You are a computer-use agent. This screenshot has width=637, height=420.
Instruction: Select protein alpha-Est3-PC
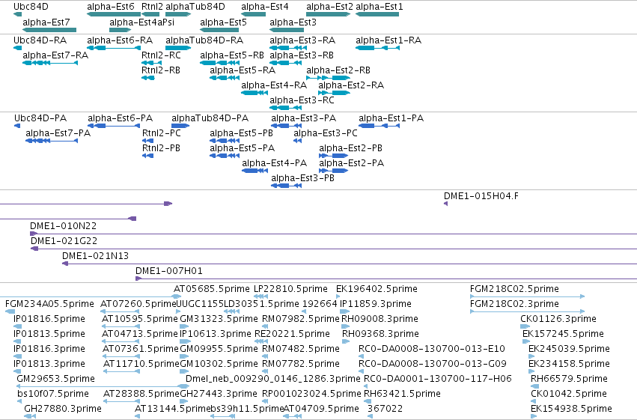[298, 141]
